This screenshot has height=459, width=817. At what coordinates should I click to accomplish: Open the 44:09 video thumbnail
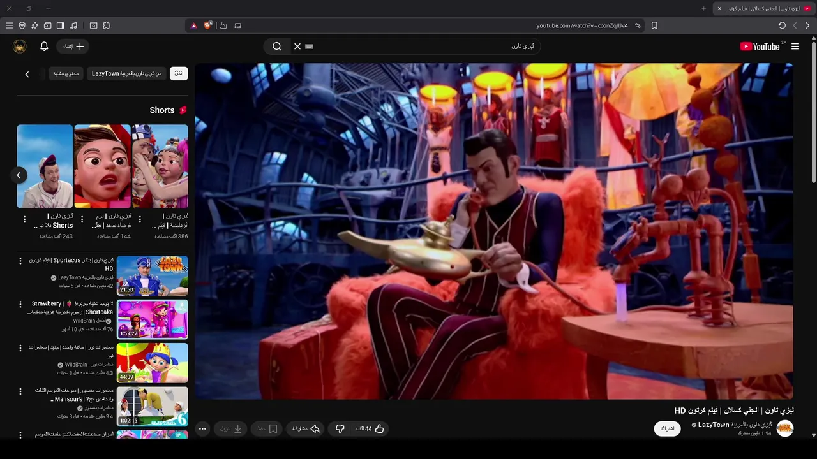[x=152, y=363]
